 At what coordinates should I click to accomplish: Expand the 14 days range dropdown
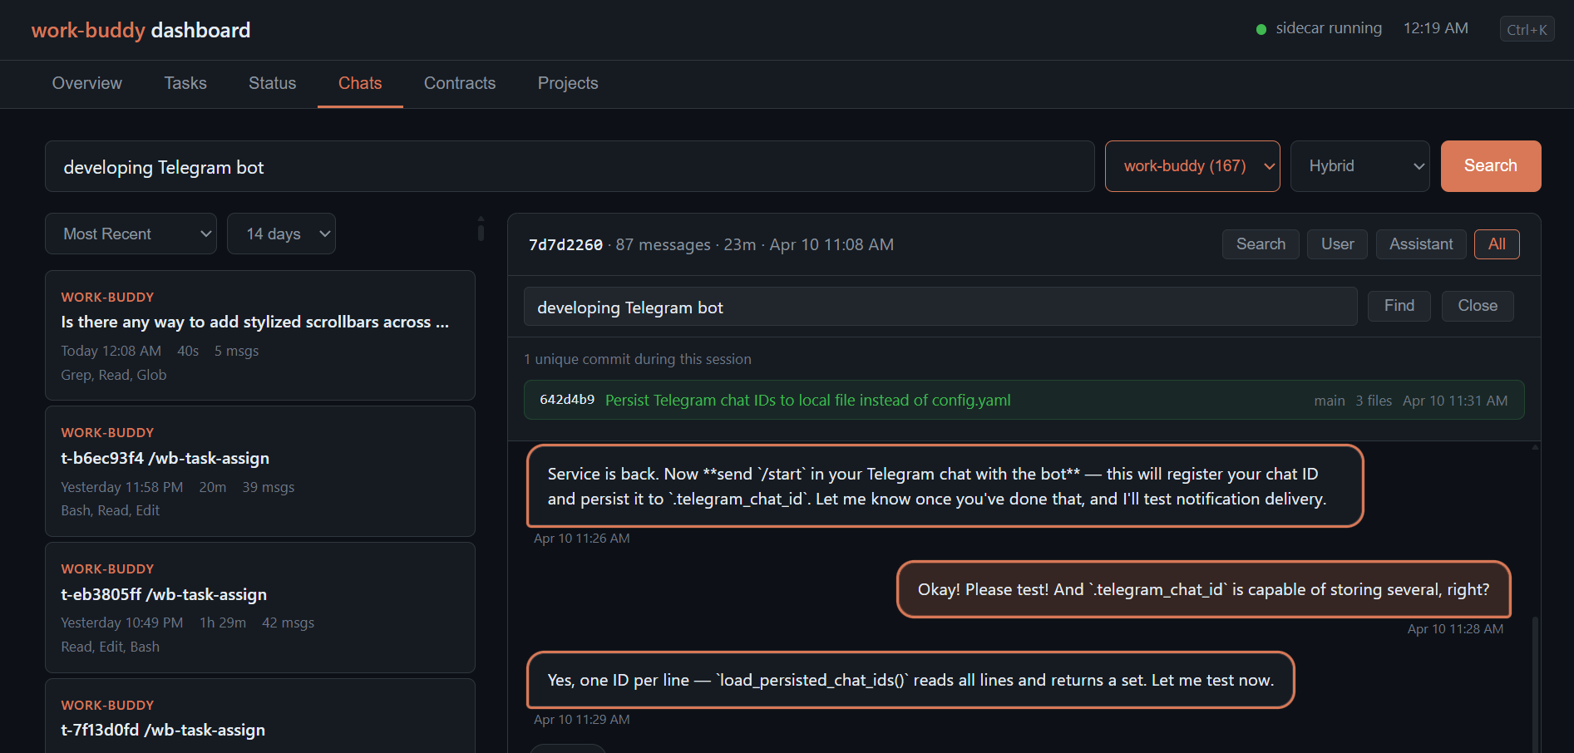(281, 234)
